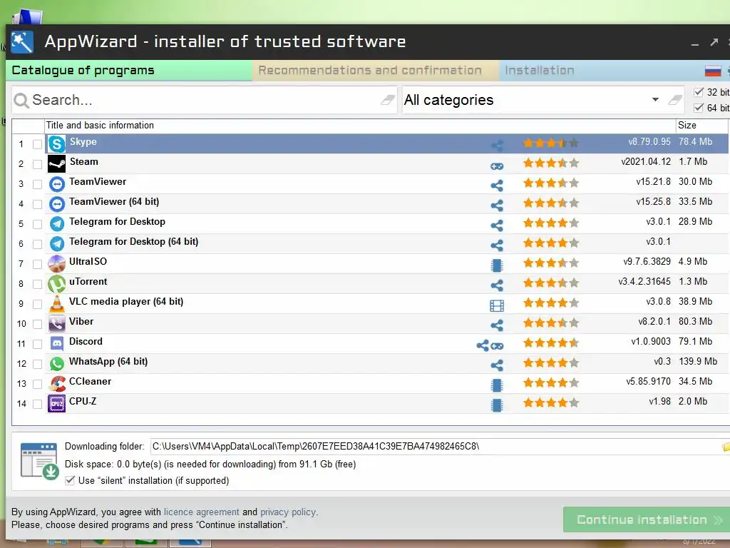Viewport: 730px width, 548px height.
Task: Click the TeamViewer (64 bit) app icon
Action: pos(57,204)
